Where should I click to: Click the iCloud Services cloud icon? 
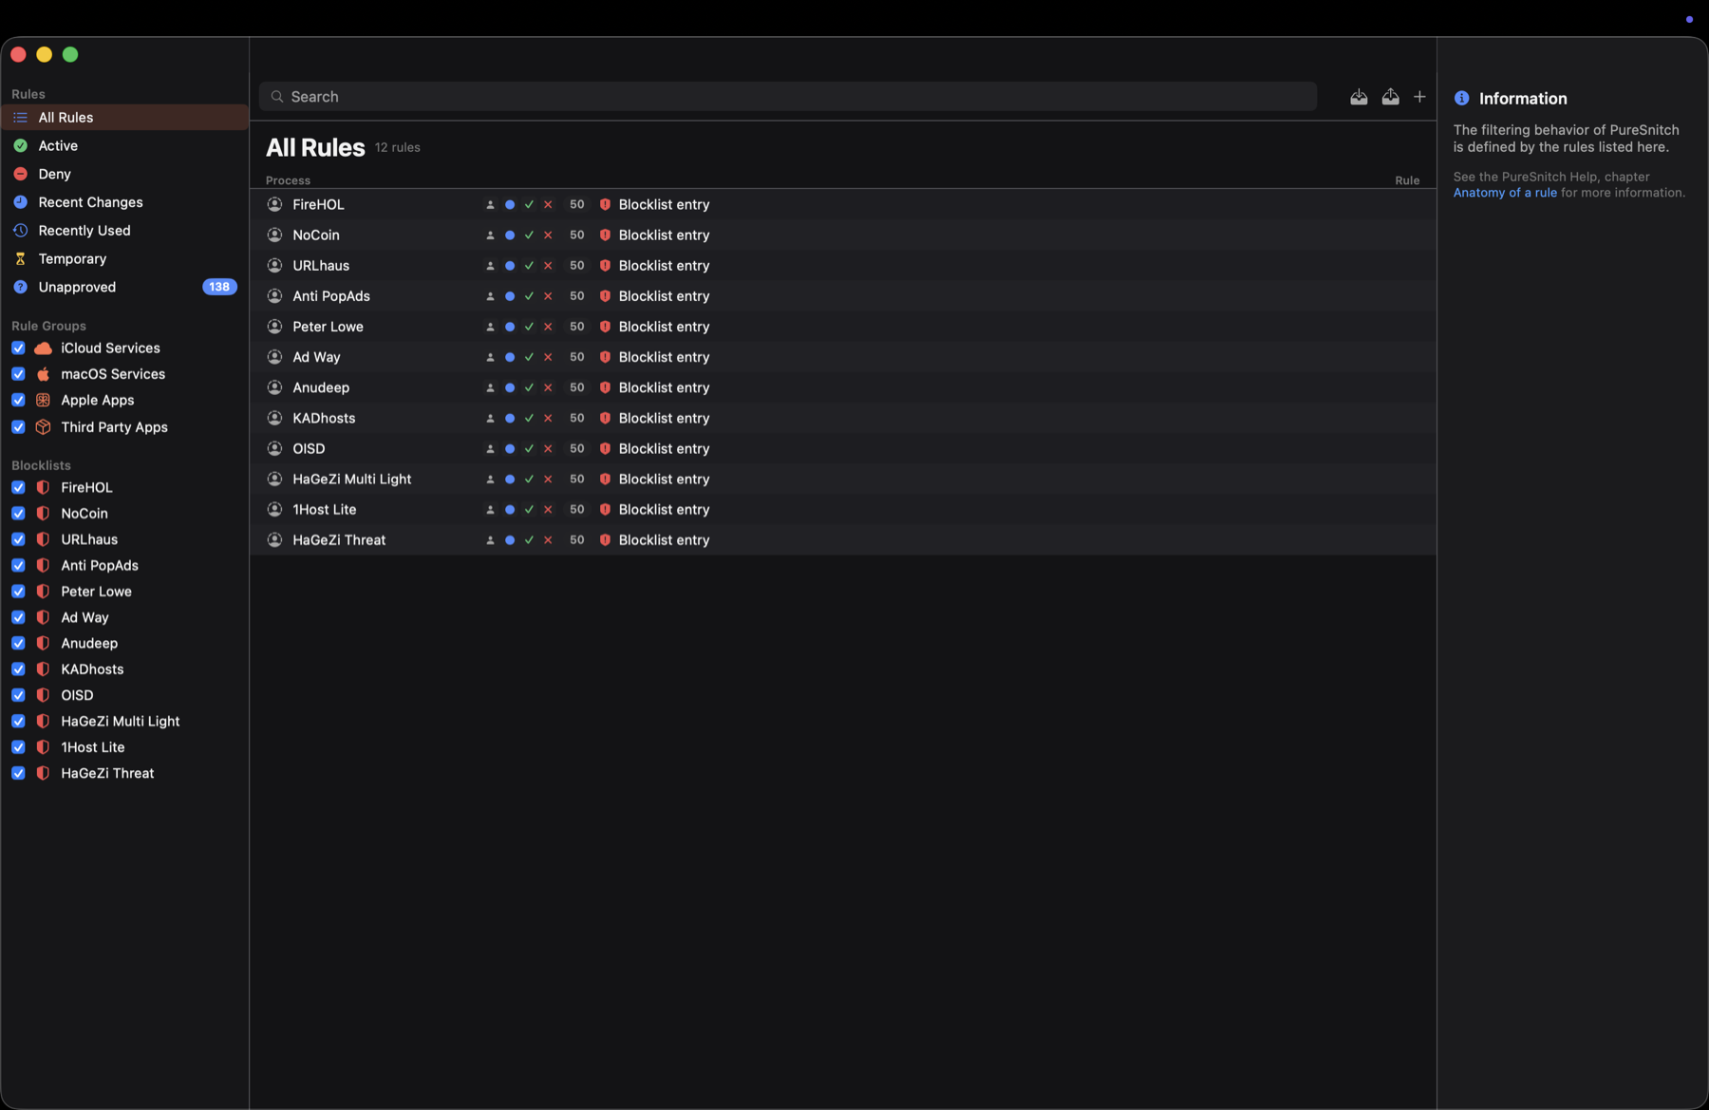[x=43, y=348]
